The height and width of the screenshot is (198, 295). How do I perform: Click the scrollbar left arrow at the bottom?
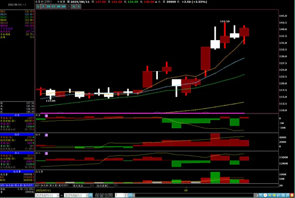coord(134,195)
